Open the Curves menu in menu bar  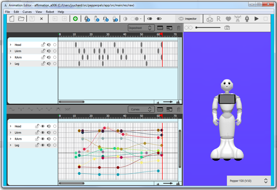click(27, 12)
